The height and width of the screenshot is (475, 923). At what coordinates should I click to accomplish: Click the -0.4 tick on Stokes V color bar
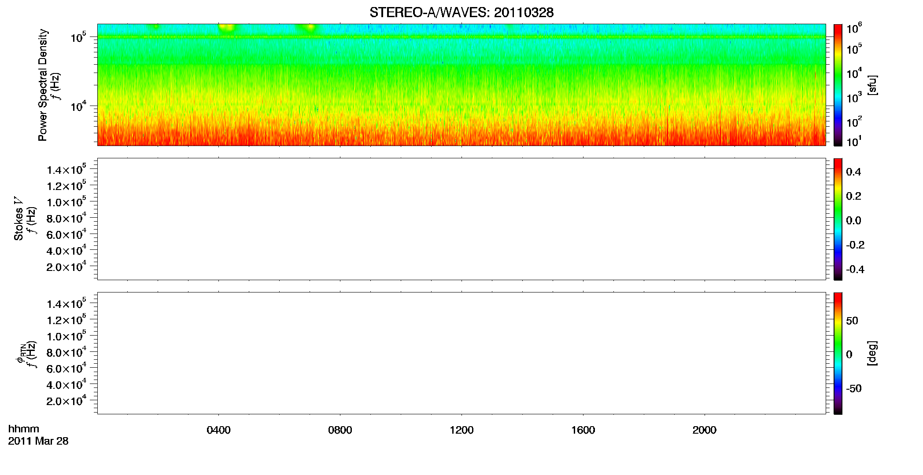point(855,270)
